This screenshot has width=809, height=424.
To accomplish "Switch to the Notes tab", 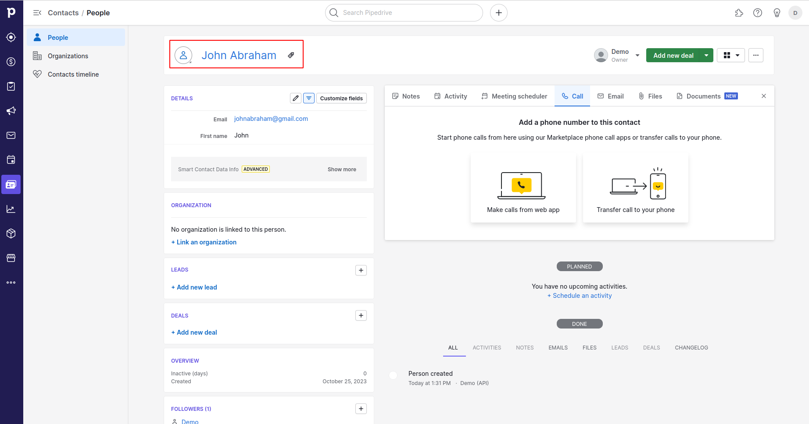I will coord(406,96).
